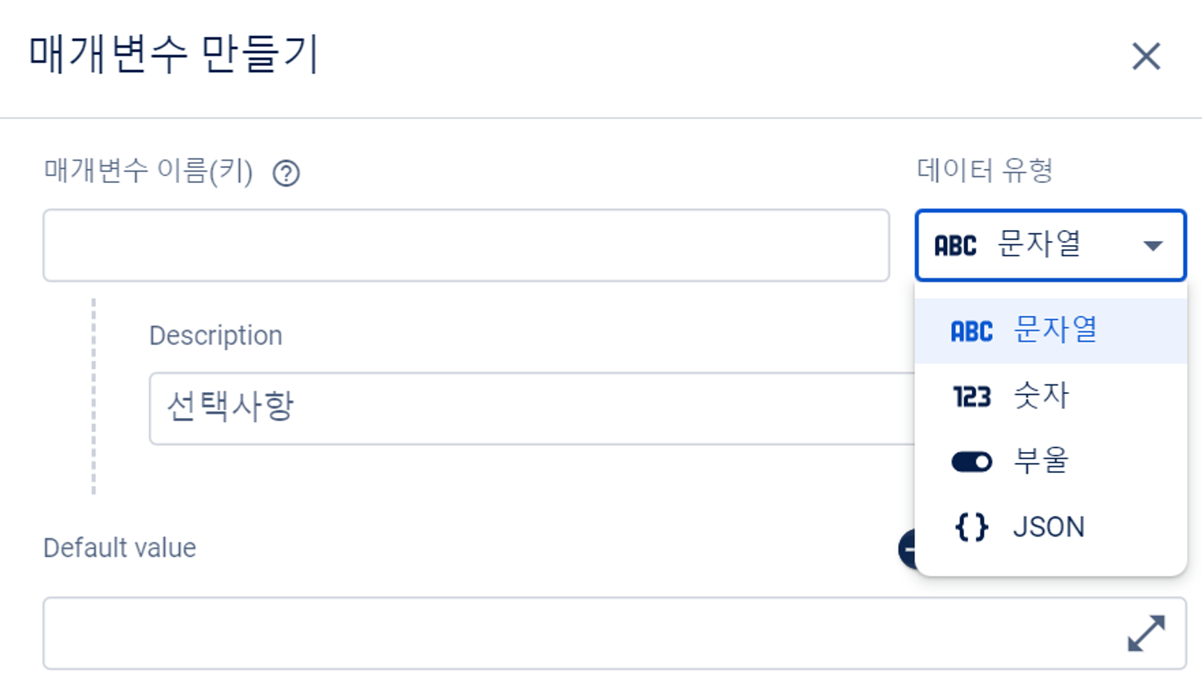Select 문자열 from the dropdown list
The image size is (1202, 700).
click(x=1055, y=331)
